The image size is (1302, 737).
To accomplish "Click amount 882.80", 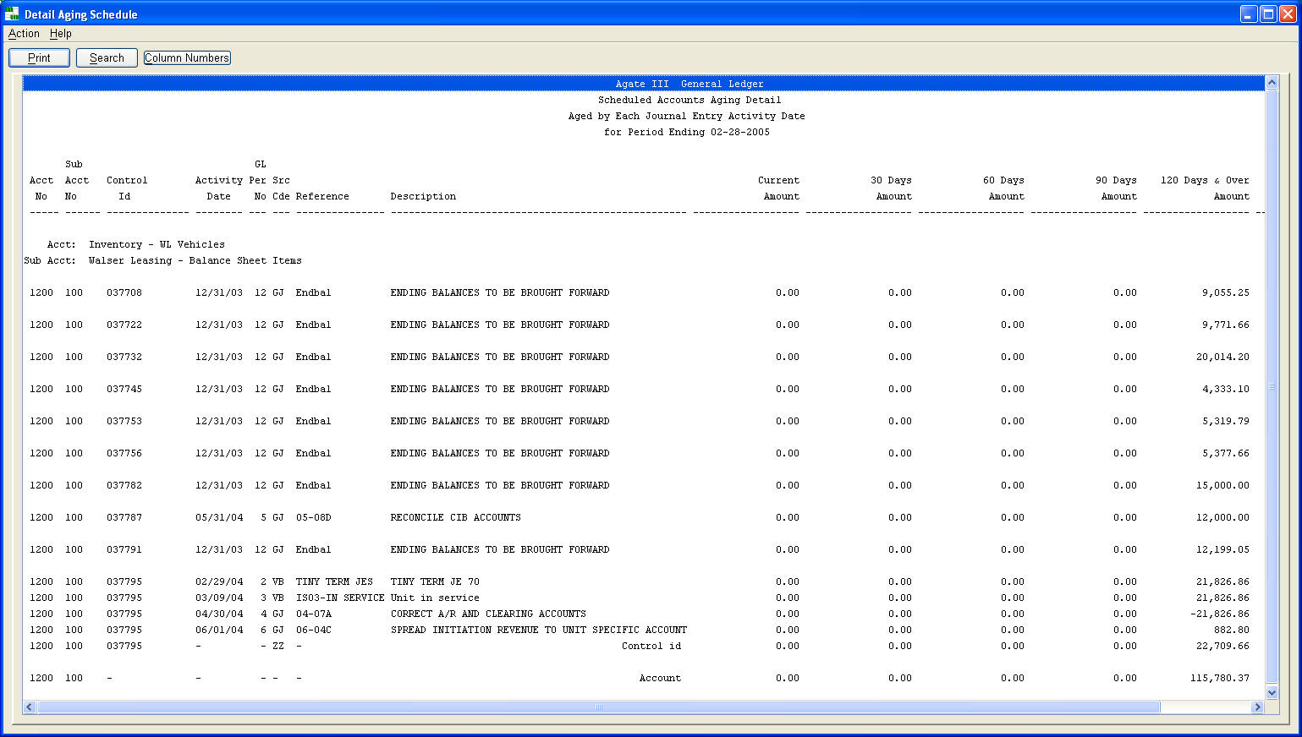I will click(1231, 630).
